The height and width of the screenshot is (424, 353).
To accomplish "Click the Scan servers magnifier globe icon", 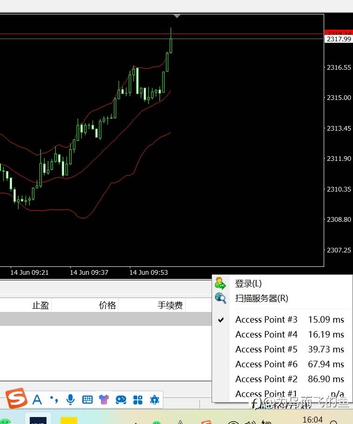I will tap(220, 298).
